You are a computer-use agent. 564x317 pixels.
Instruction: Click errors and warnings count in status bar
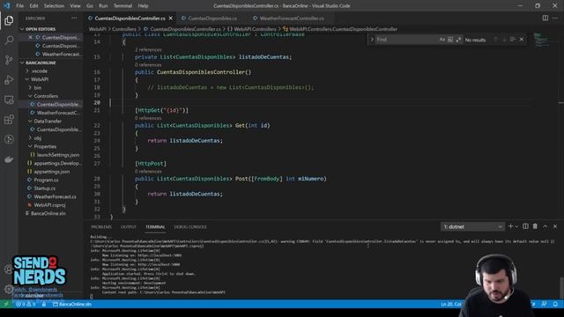point(26,304)
